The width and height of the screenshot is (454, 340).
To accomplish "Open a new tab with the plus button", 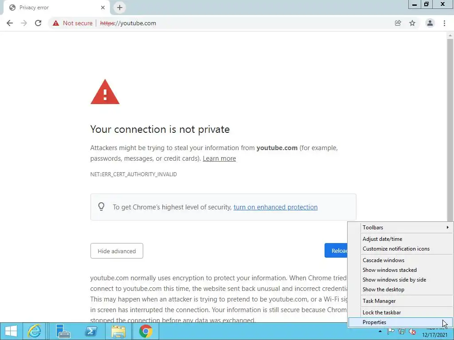I will [120, 8].
